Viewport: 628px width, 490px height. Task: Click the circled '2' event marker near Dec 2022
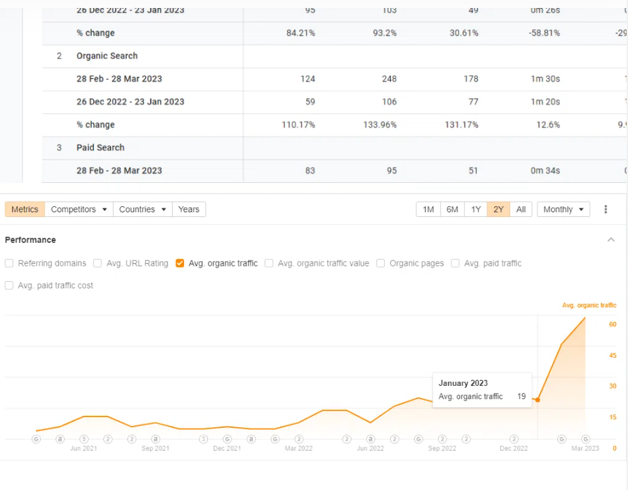click(513, 439)
